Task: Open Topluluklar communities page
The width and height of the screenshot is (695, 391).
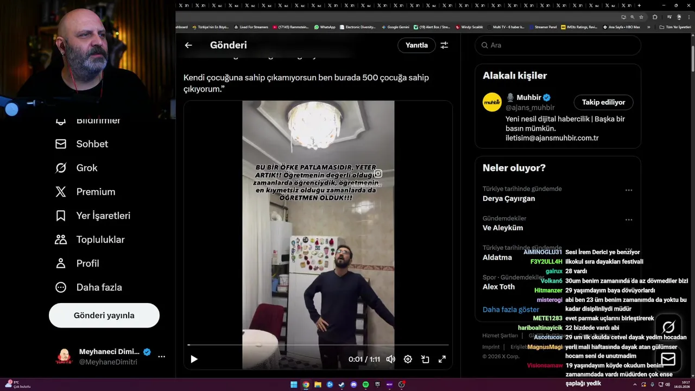Action: (90, 239)
